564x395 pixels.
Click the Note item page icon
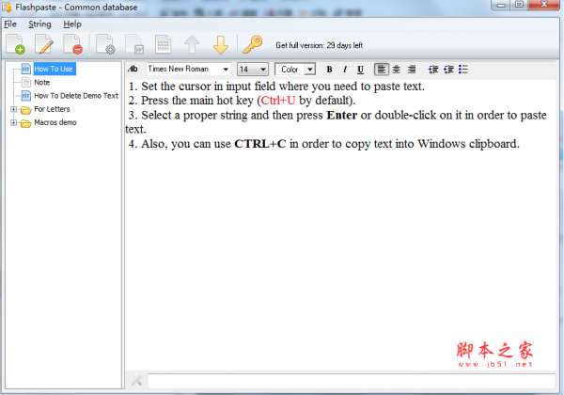coord(26,83)
